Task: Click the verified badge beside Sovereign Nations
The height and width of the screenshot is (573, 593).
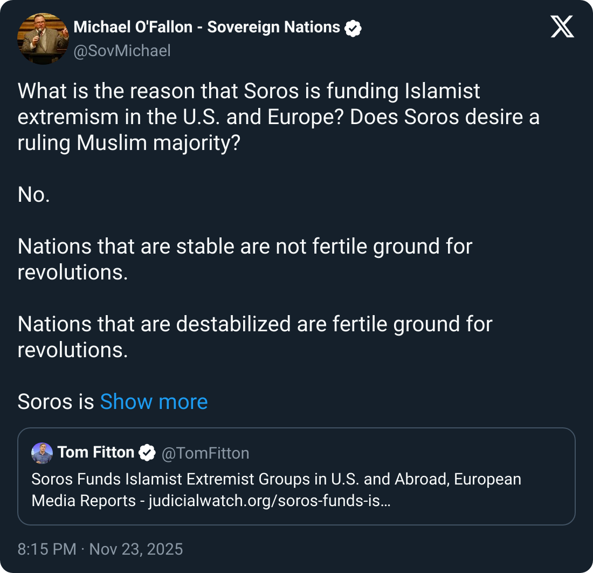Action: coord(353,28)
